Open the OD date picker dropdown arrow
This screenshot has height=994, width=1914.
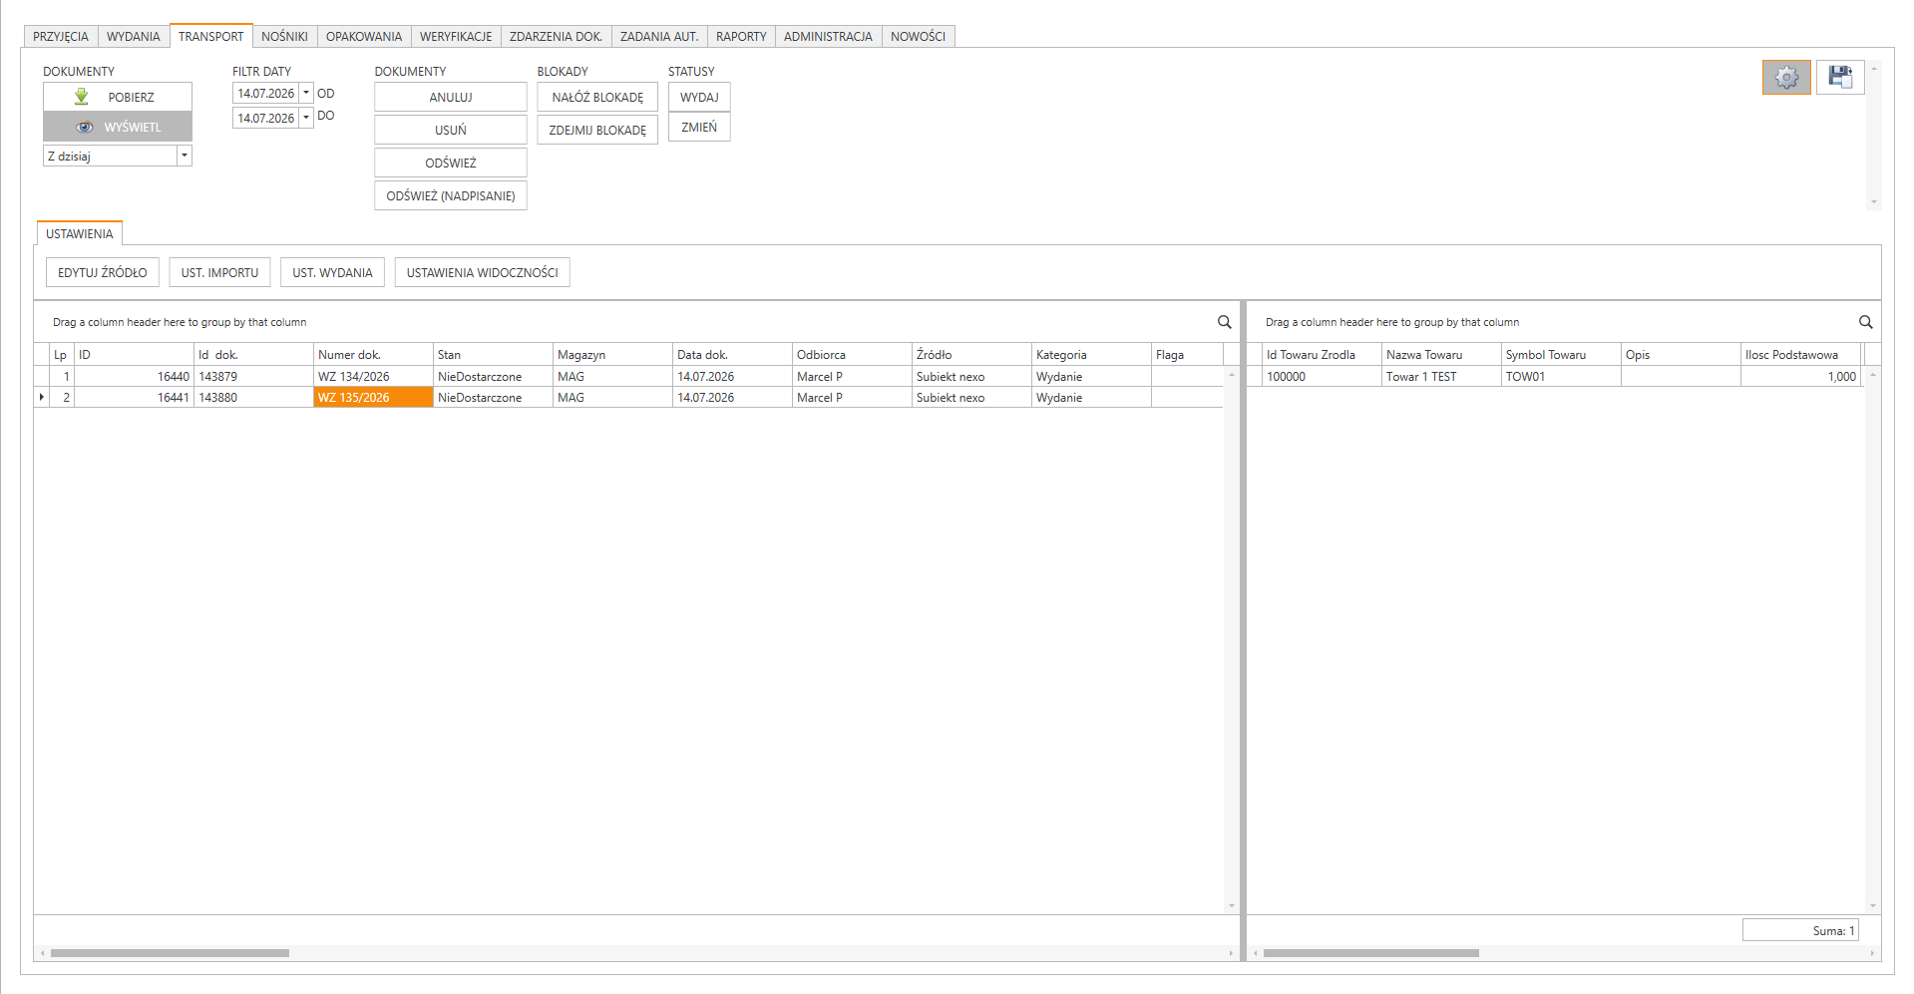click(306, 93)
